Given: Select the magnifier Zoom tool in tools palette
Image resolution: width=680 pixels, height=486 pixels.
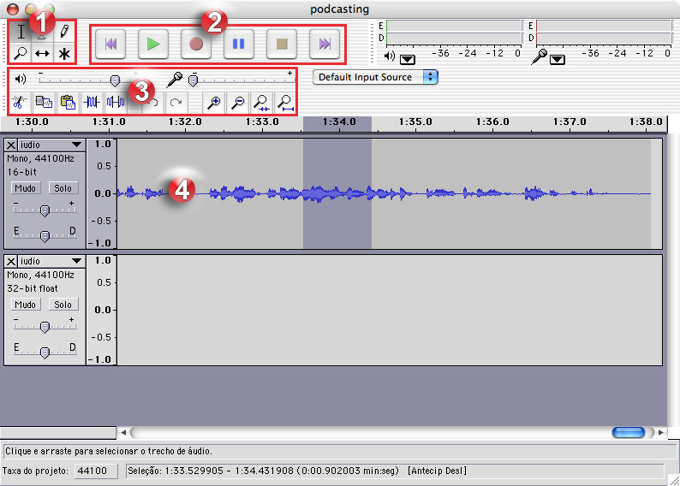Looking at the screenshot, I should (x=21, y=53).
